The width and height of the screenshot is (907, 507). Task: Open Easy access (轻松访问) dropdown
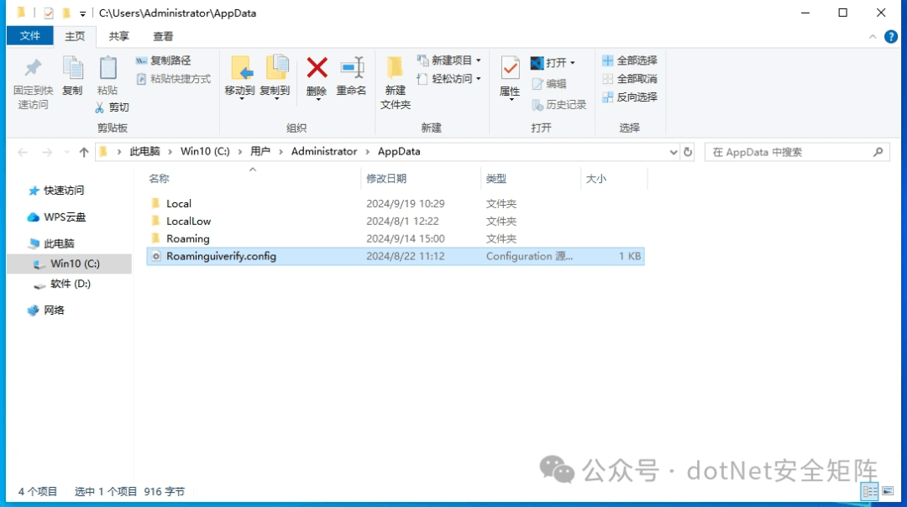(x=448, y=79)
